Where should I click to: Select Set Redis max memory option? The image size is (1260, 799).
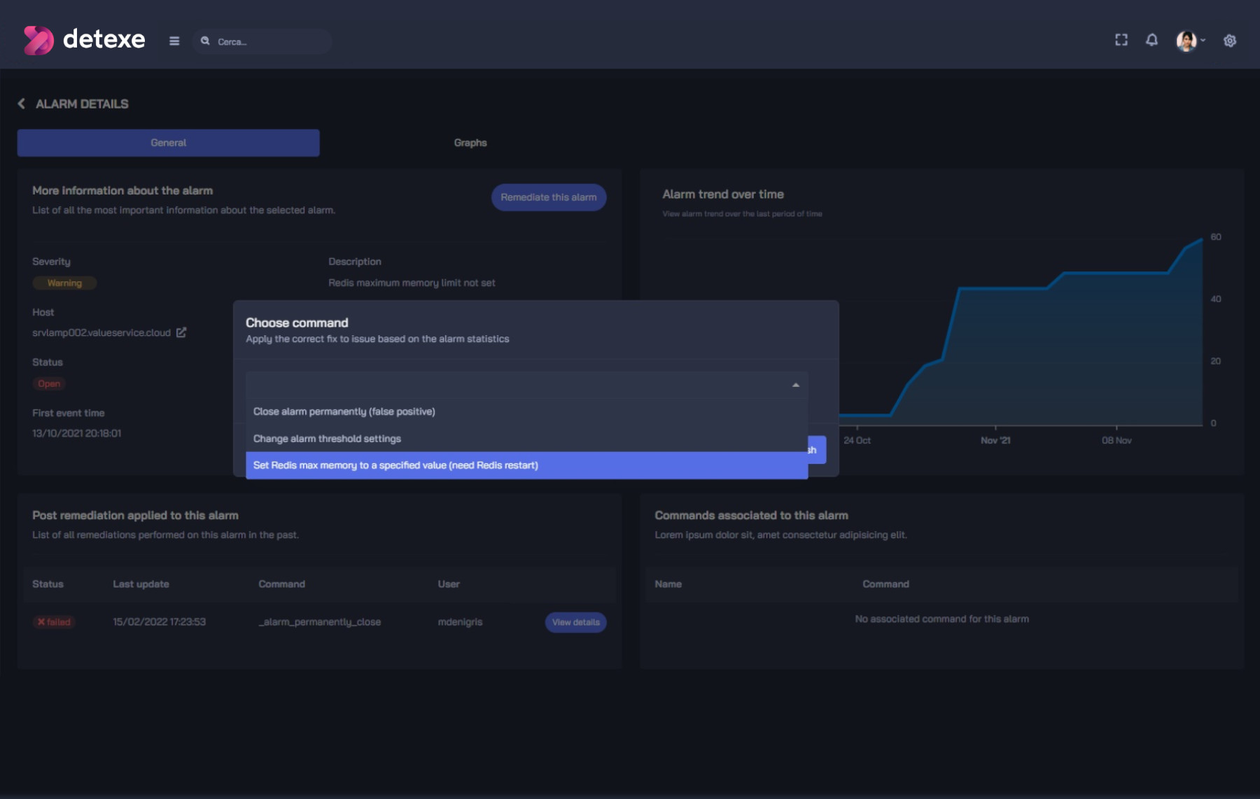[x=395, y=465]
